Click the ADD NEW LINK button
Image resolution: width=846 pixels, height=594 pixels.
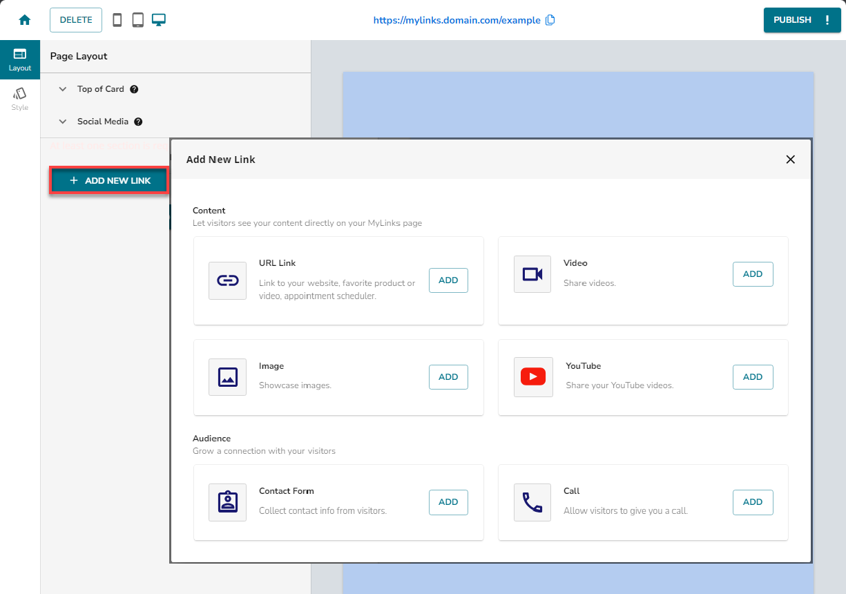(x=109, y=180)
